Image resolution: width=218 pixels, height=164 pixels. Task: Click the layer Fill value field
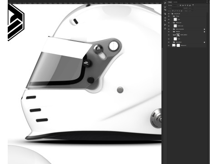190,11
